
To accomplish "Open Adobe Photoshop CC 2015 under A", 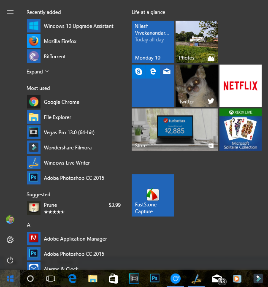I will [x=74, y=254].
